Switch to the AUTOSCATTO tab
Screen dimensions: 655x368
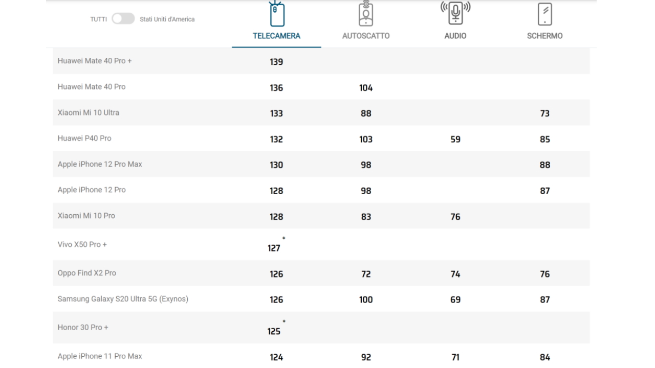click(x=366, y=36)
